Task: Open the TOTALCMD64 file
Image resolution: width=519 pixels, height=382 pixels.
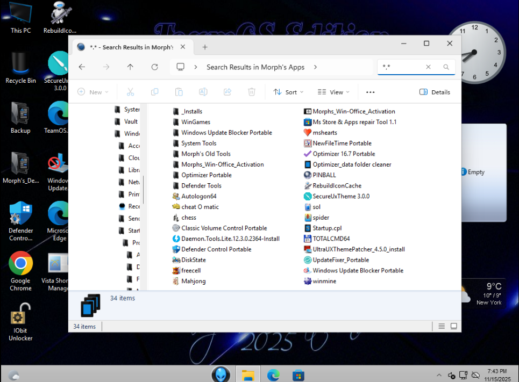Action: coord(331,239)
